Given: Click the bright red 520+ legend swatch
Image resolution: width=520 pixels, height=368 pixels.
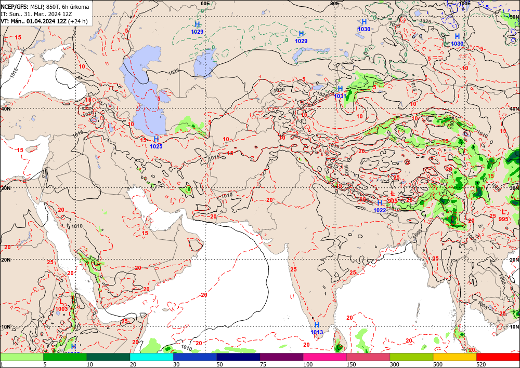Looking at the screenshot, I should click(x=498, y=357).
